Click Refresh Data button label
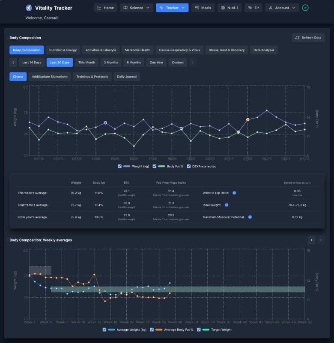The height and width of the screenshot is (343, 334). (311, 38)
